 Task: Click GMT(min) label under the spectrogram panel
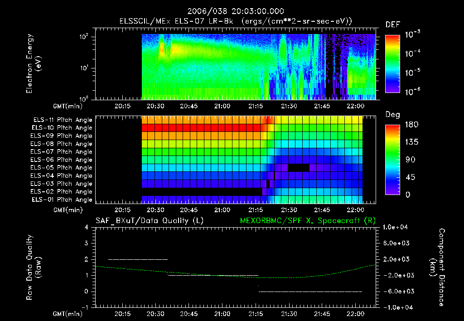coord(68,106)
